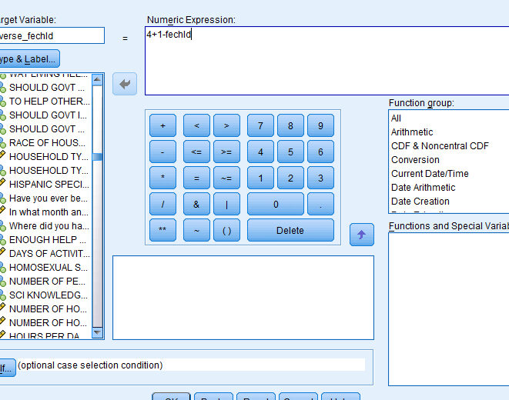Select the ENOUGH HELP ... variable

point(45,239)
